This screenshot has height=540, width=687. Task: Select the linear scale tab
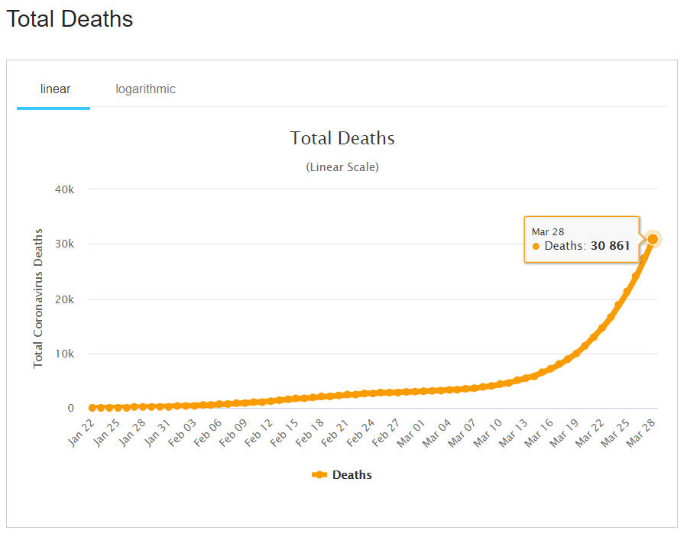tap(55, 89)
